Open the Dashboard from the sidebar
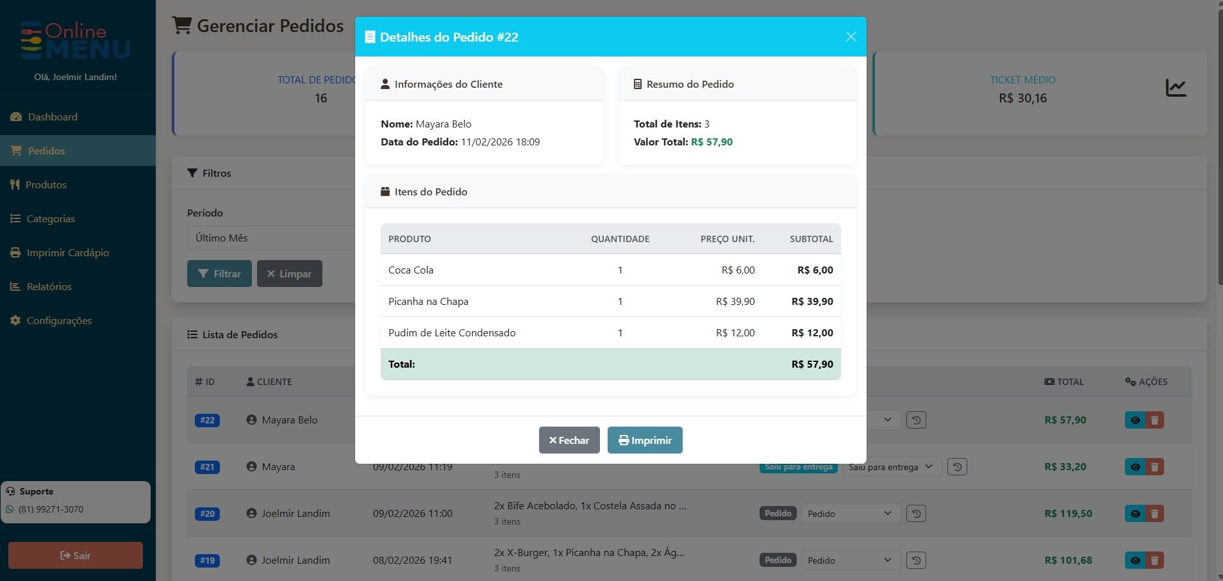 tap(52, 117)
